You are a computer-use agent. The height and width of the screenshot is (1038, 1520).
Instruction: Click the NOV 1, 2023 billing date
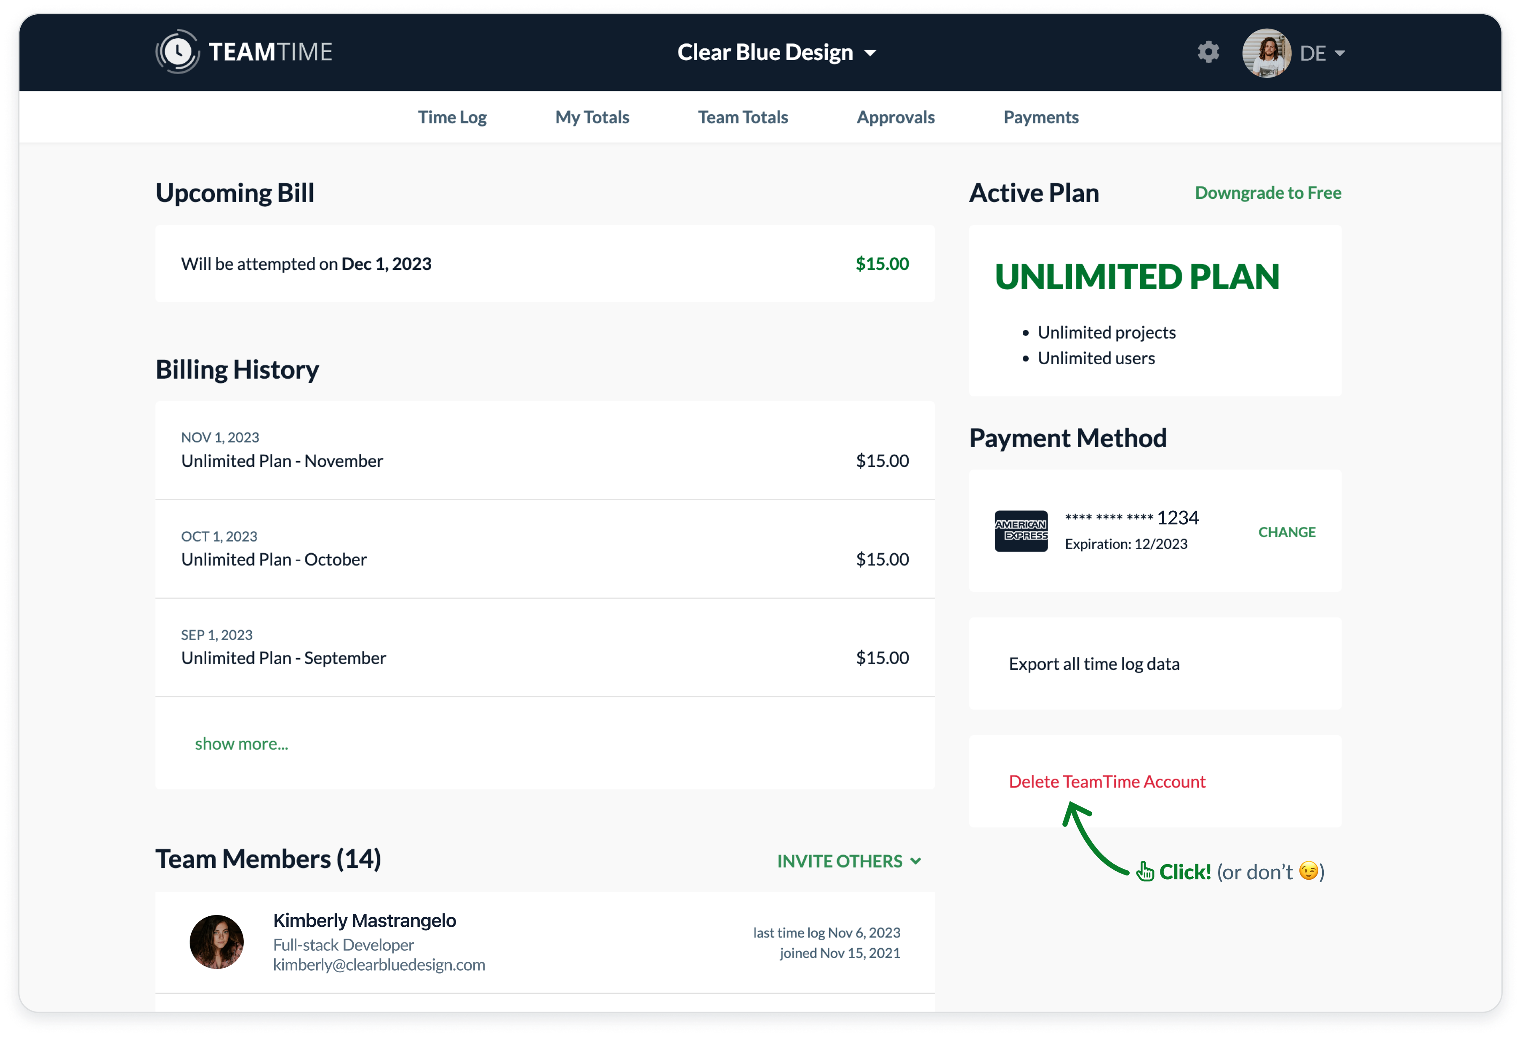[x=220, y=438]
